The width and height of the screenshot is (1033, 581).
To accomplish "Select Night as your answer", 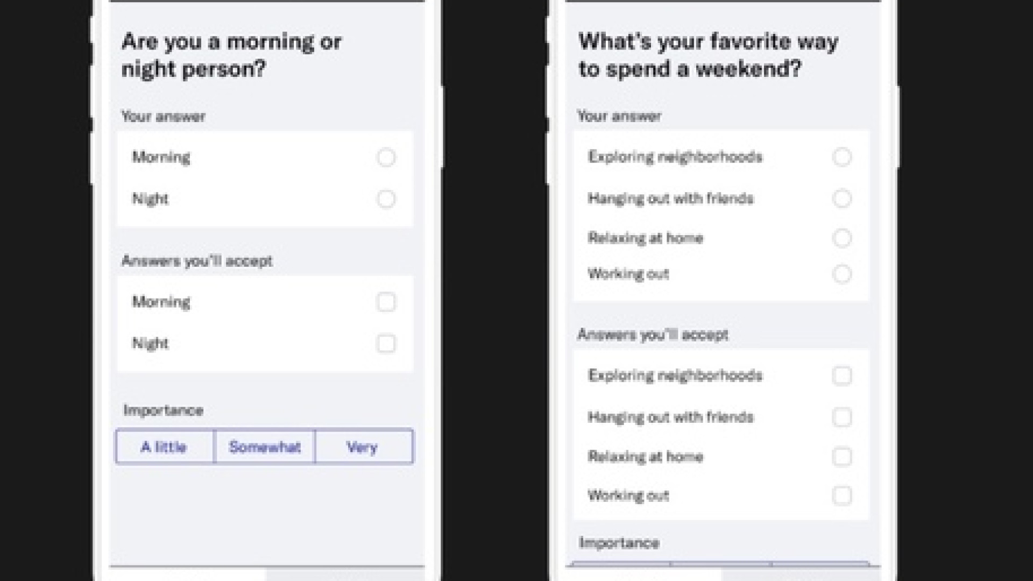I will [386, 199].
